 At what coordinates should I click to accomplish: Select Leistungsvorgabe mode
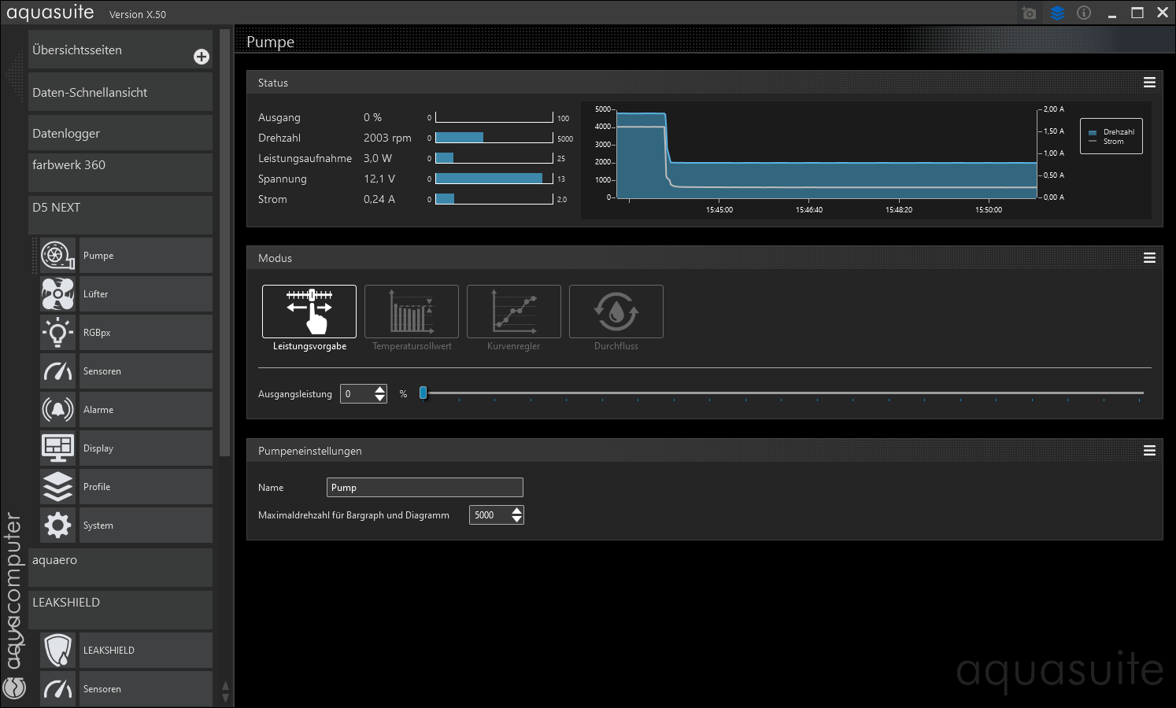[309, 312]
